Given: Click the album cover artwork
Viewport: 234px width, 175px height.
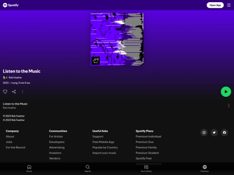Looking at the screenshot, I should (117, 39).
